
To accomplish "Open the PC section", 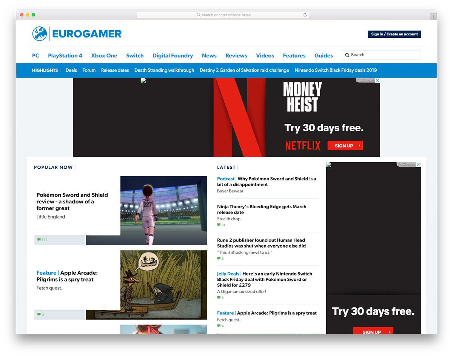I will [x=35, y=55].
